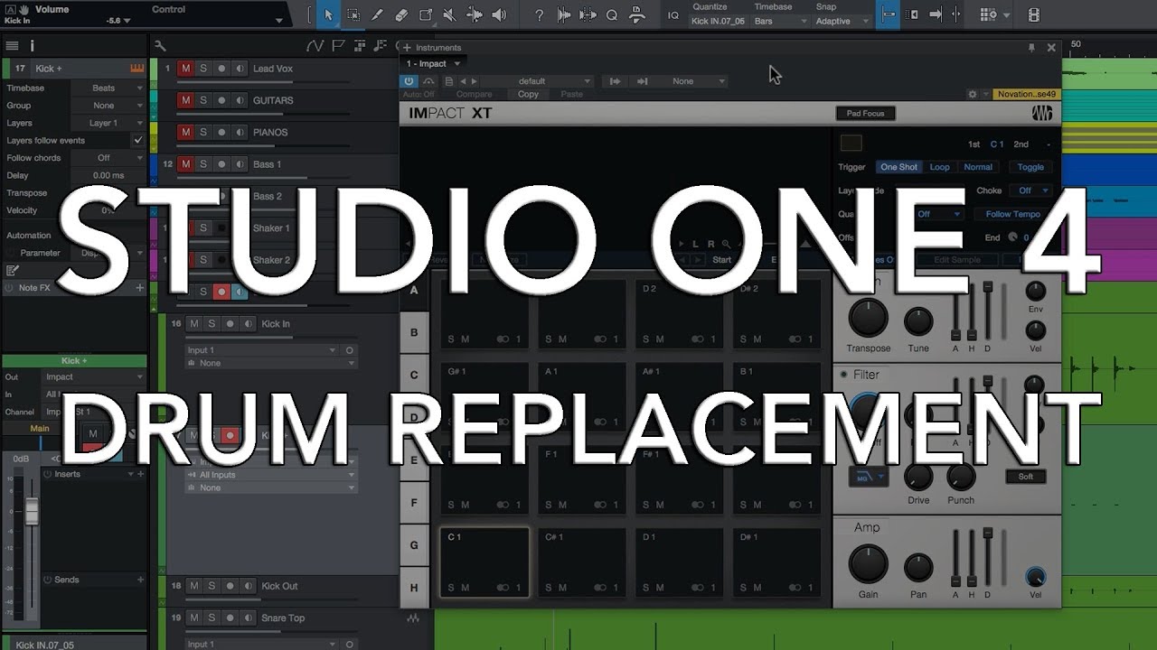Click the keyboard icon on Kick + header

[137, 69]
